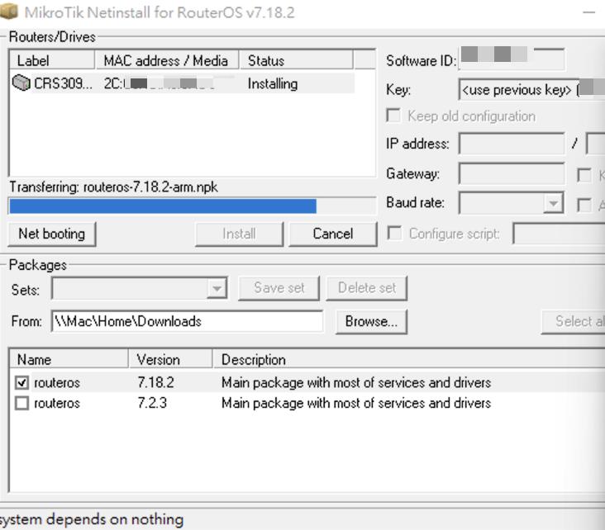Image resolution: width=605 pixels, height=530 pixels.
Task: Minimize the Netinstall window
Action: point(588,13)
